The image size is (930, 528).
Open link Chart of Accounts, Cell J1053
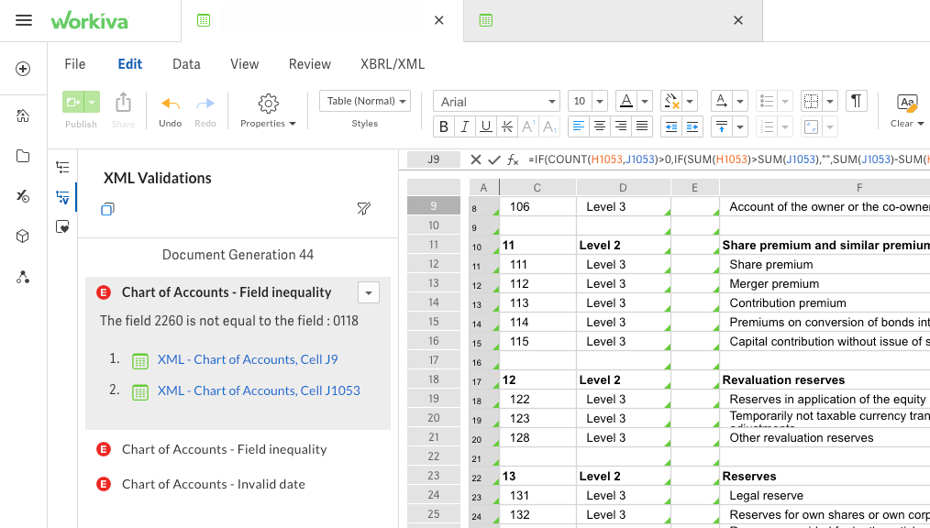[x=259, y=391]
